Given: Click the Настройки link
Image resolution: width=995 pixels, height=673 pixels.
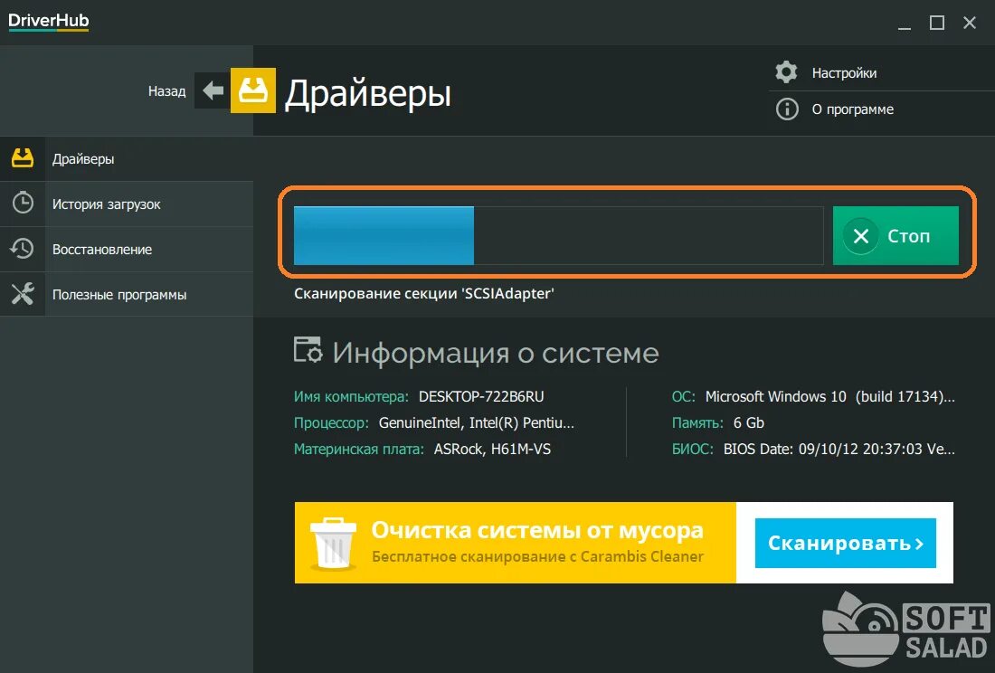Looking at the screenshot, I should click(844, 73).
